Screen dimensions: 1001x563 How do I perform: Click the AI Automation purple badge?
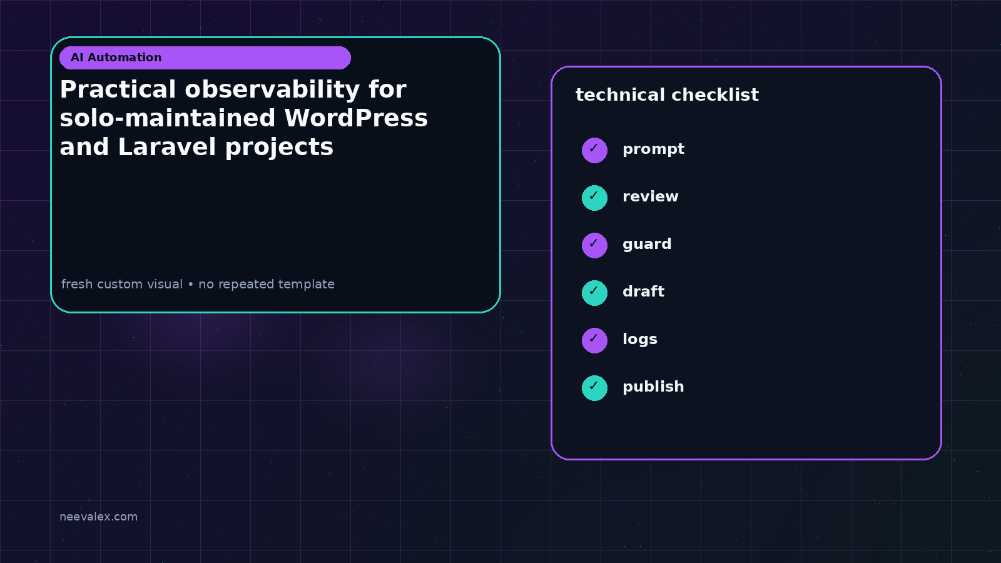pyautogui.click(x=205, y=58)
